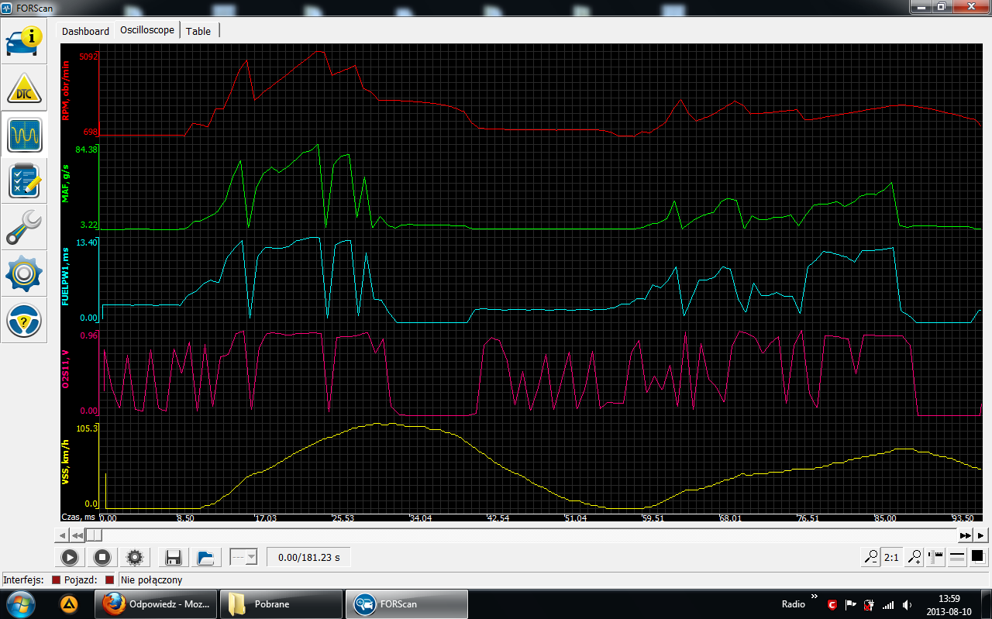Click the PID configuration gear button
Image resolution: width=992 pixels, height=619 pixels.
tap(135, 557)
